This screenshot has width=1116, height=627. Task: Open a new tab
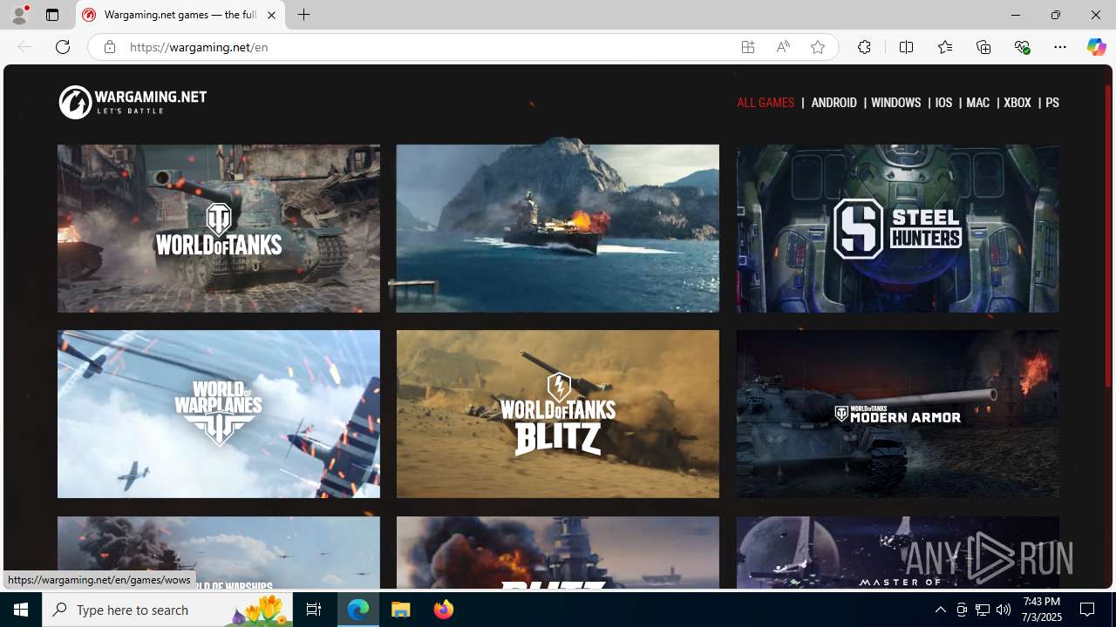point(303,15)
